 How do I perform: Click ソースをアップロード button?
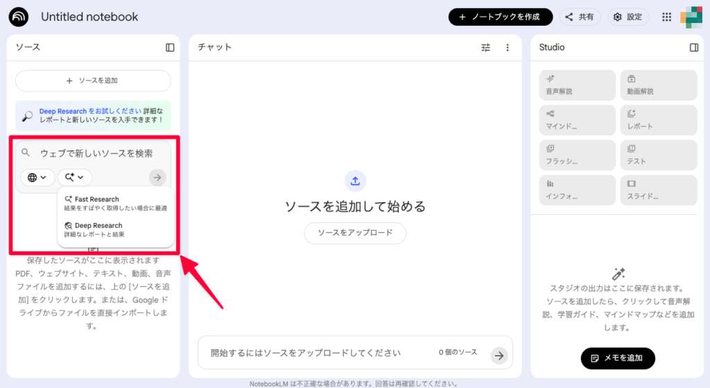(355, 233)
